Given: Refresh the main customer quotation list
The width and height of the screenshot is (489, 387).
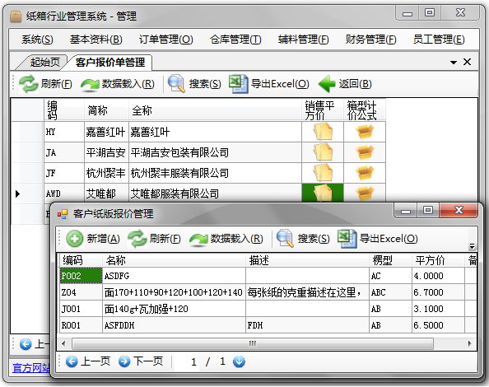Looking at the screenshot, I should 45,84.
